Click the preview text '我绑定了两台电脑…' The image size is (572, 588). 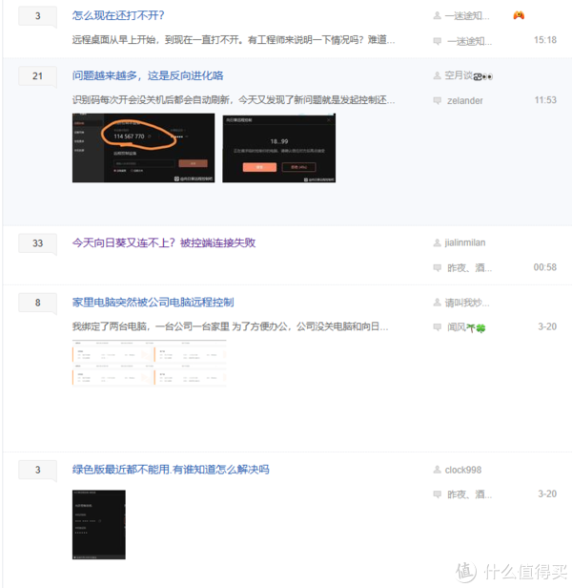tap(230, 326)
